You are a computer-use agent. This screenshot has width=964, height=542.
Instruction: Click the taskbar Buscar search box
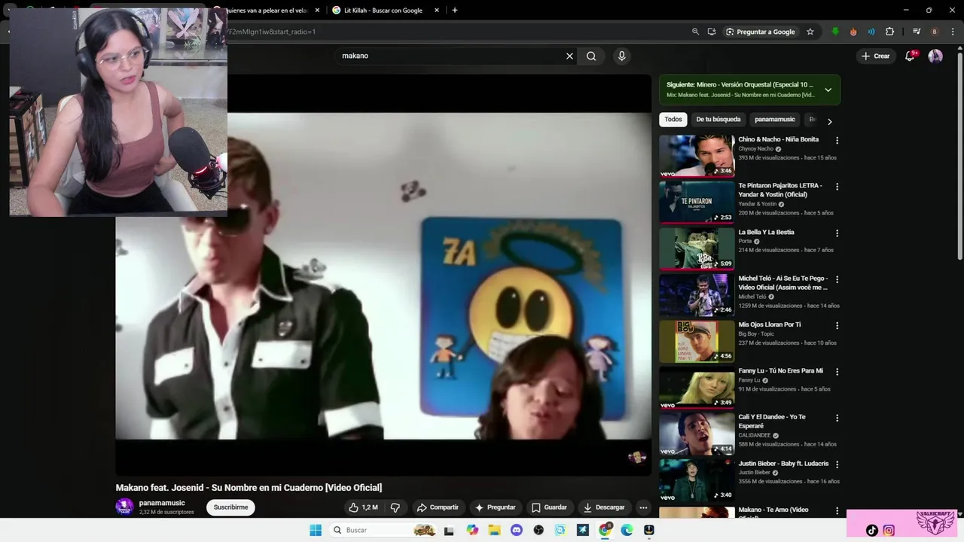[x=383, y=530]
